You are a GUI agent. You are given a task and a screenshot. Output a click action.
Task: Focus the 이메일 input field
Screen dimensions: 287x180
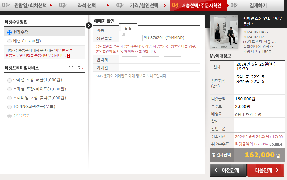click(151, 67)
